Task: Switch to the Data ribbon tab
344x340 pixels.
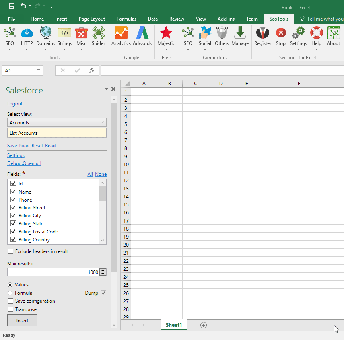Action: (153, 19)
